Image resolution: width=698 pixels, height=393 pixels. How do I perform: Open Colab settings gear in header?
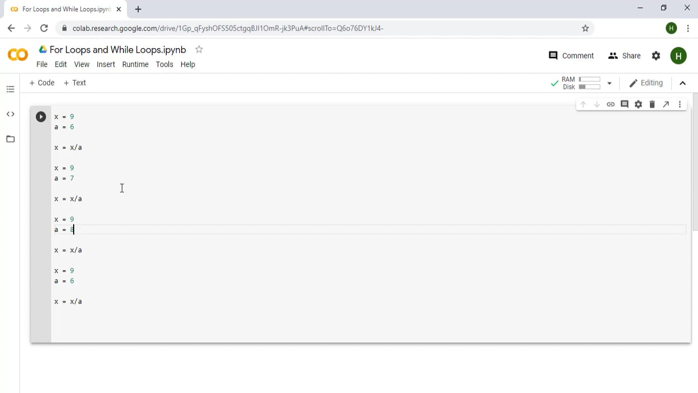(656, 56)
